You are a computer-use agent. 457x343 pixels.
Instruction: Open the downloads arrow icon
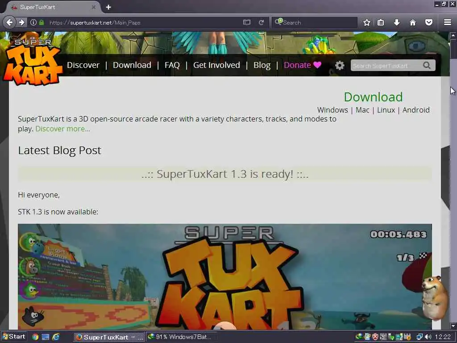tap(397, 22)
